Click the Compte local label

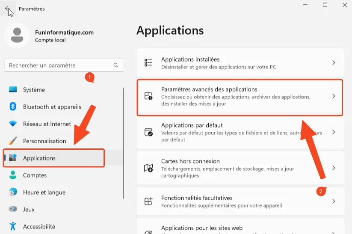50,40
